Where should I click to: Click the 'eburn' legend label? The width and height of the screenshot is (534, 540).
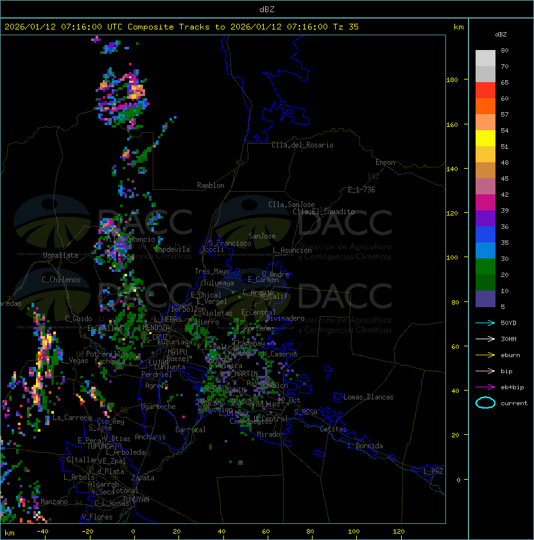[x=510, y=355]
